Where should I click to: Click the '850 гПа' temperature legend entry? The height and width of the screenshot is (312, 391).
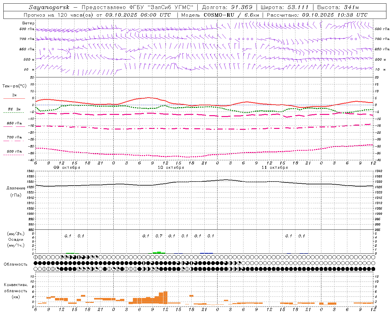tap(14, 123)
